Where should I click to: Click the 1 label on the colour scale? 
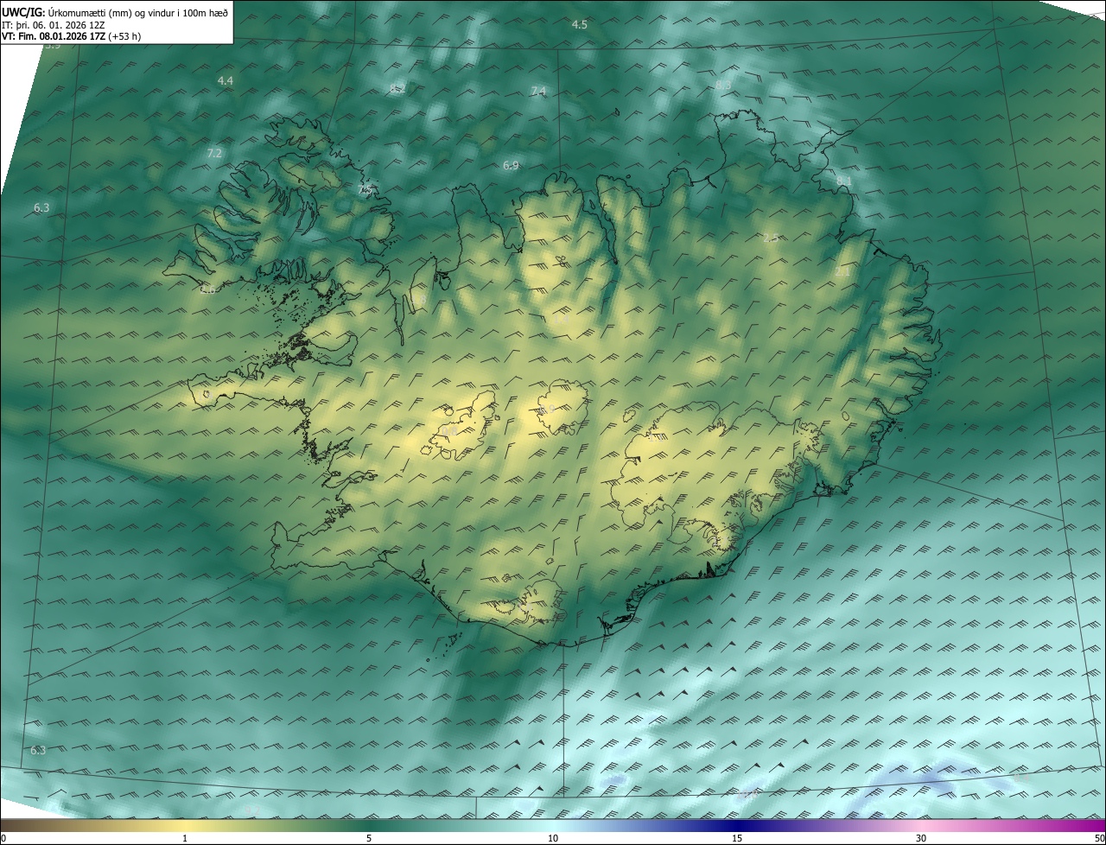pos(185,838)
